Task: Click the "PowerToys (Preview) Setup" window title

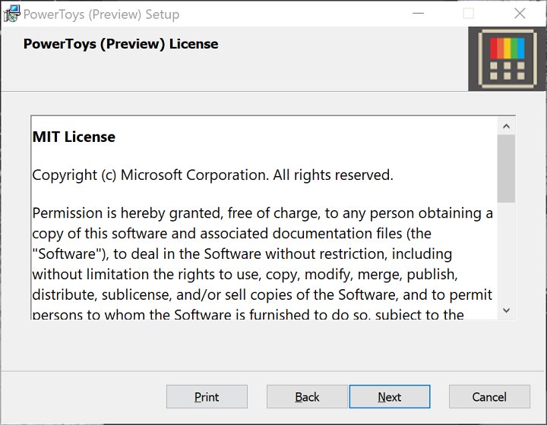Action: [101, 14]
